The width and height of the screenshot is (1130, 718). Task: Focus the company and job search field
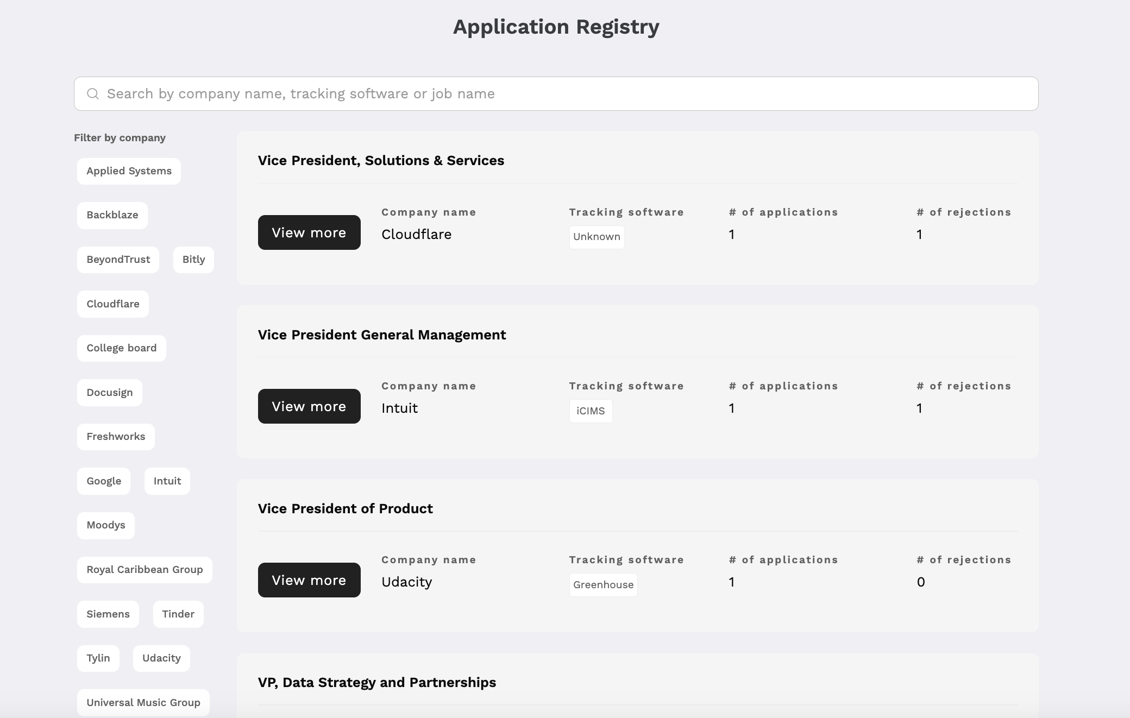pyautogui.click(x=556, y=93)
